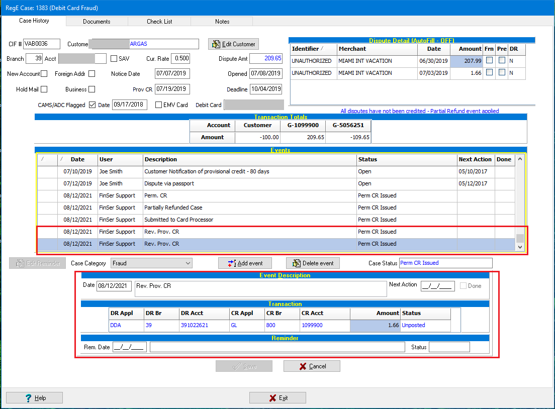Enable the New Account checkbox
Image resolution: width=555 pixels, height=409 pixels.
[x=44, y=73]
